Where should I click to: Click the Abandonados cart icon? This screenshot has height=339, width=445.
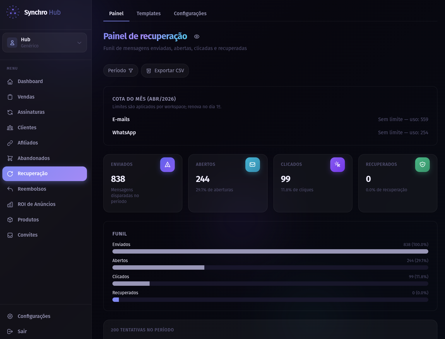point(10,158)
